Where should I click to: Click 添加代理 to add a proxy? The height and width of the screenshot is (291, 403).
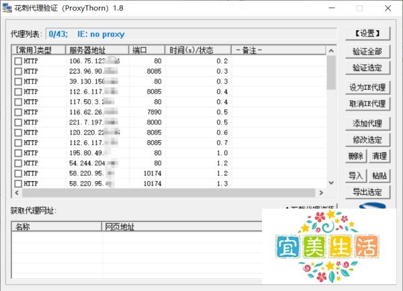point(367,123)
